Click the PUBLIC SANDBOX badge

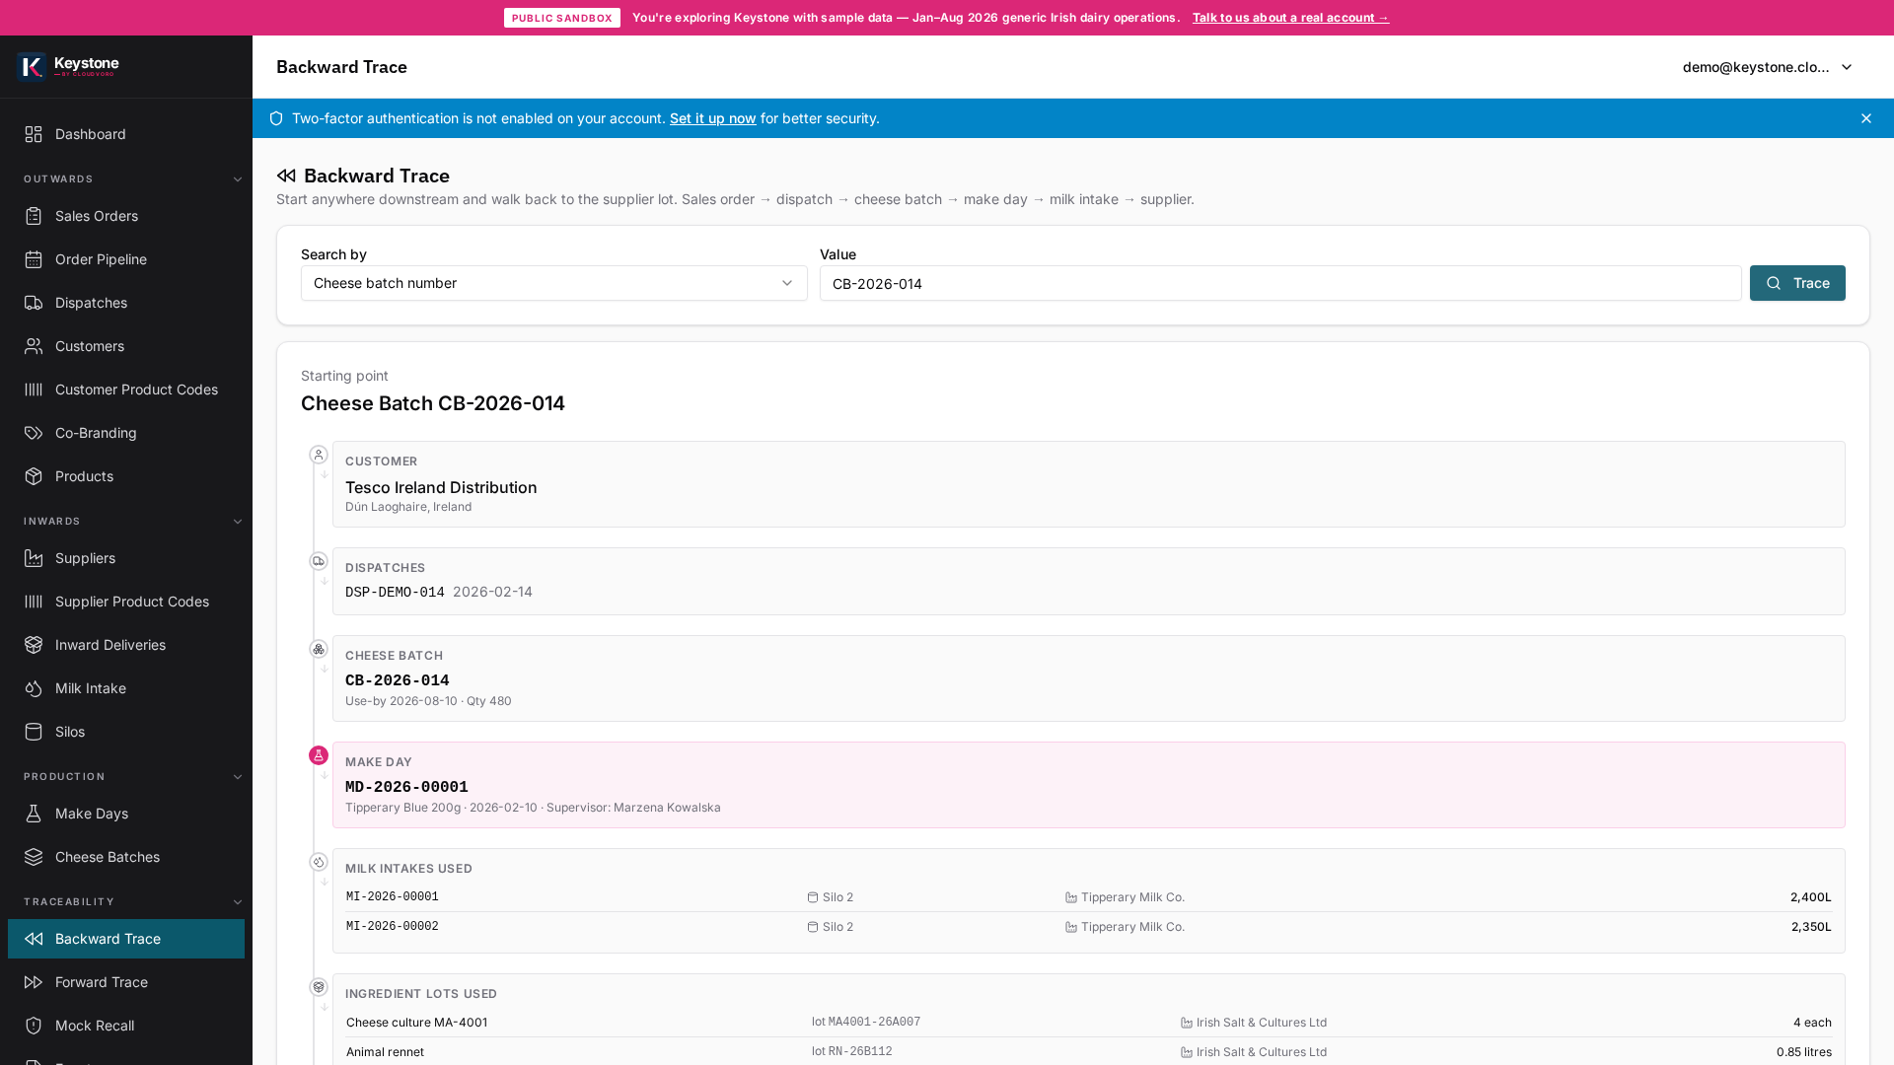pos(562,18)
